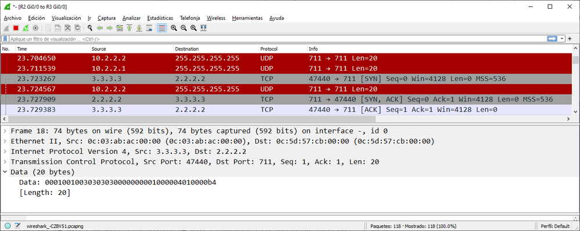Open the Ayuda menu
This screenshot has height=231, width=580.
point(277,18)
